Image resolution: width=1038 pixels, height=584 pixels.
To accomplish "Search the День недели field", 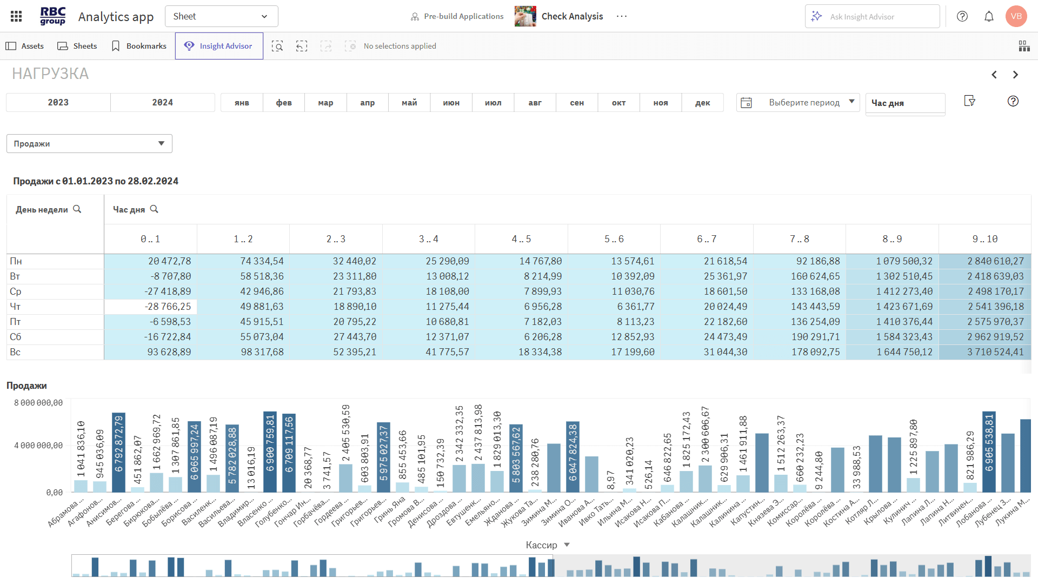I will (x=77, y=209).
